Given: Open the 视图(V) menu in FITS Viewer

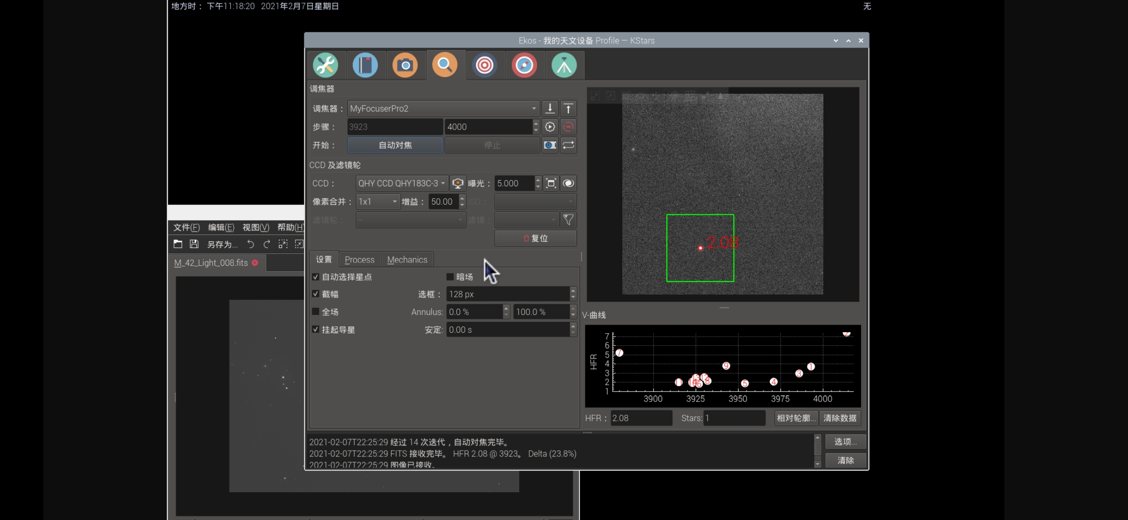Looking at the screenshot, I should (x=256, y=227).
